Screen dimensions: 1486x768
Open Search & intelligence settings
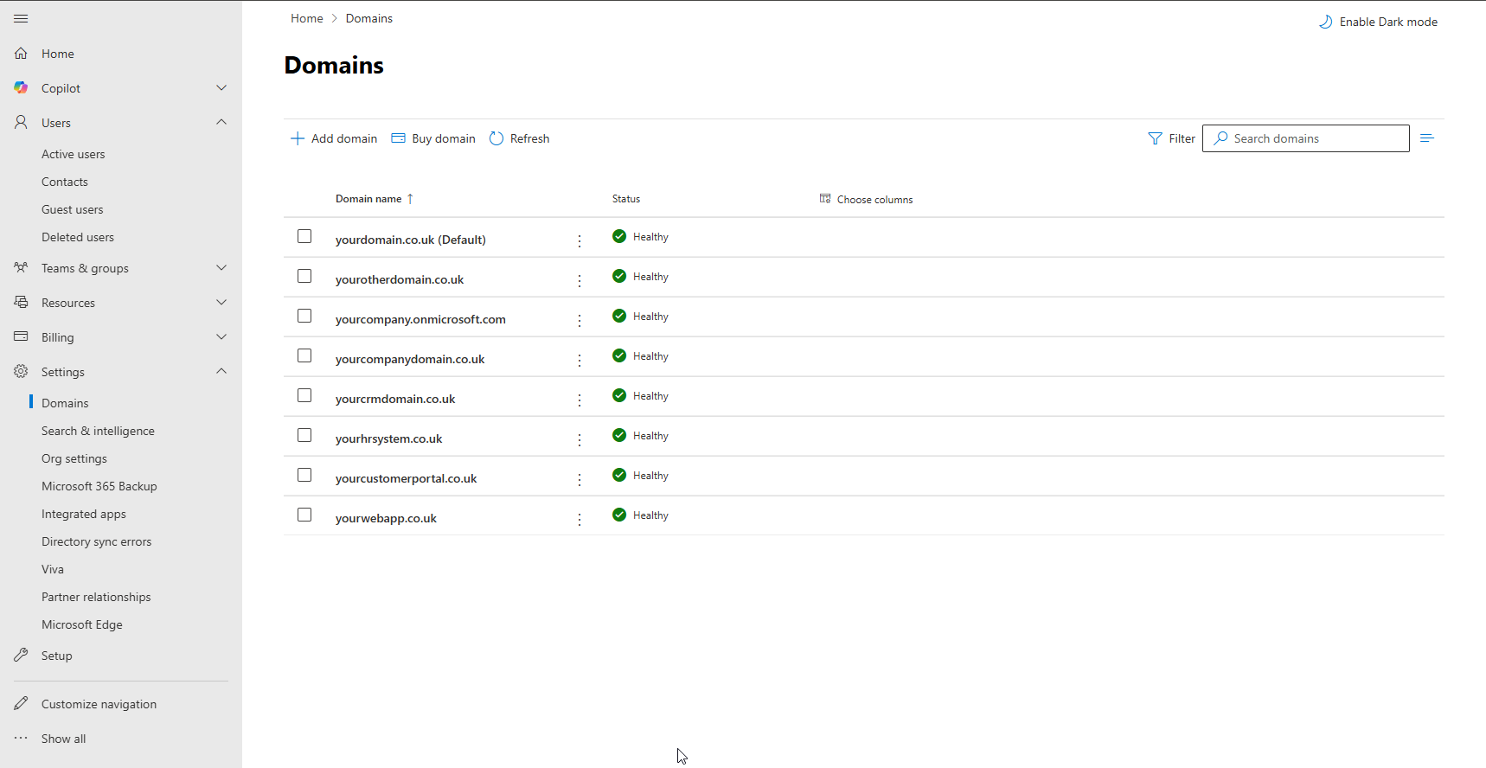[98, 431]
